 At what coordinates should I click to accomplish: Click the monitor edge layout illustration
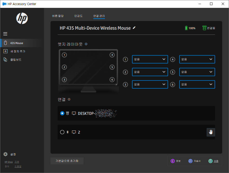(x=88, y=71)
